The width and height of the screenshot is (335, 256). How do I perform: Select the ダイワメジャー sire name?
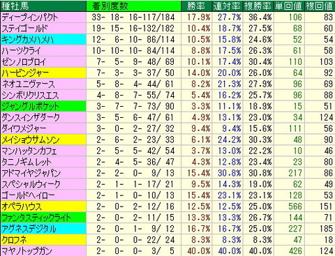coord(24,128)
